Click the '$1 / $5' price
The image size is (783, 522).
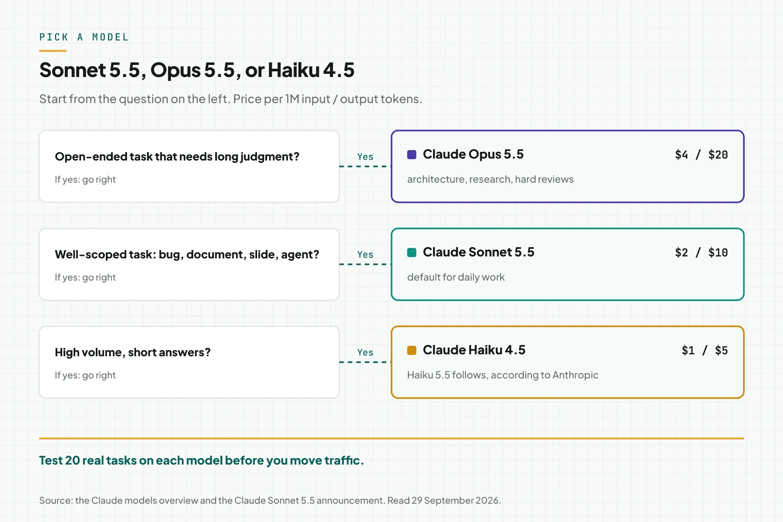coord(705,351)
